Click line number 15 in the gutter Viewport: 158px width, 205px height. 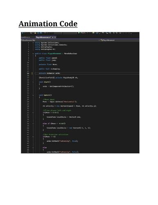point(28,73)
